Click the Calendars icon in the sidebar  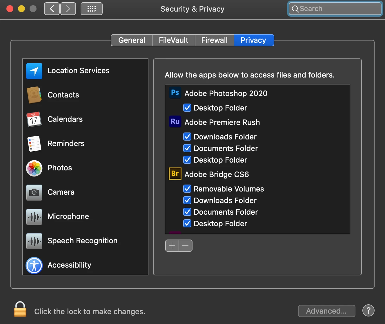pos(34,119)
